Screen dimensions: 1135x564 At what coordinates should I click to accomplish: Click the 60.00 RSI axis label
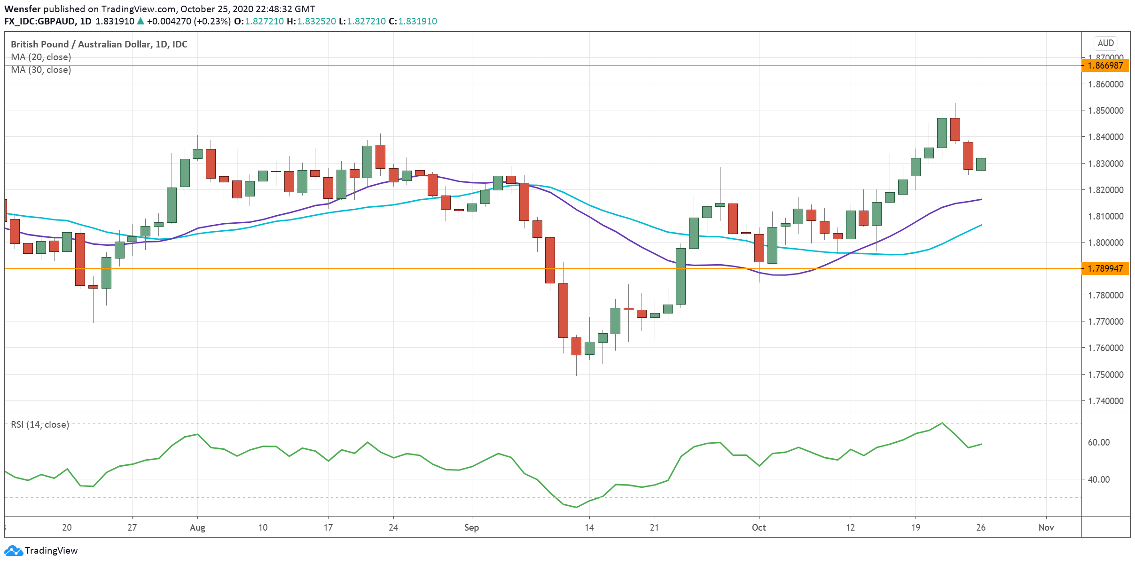tap(1099, 442)
